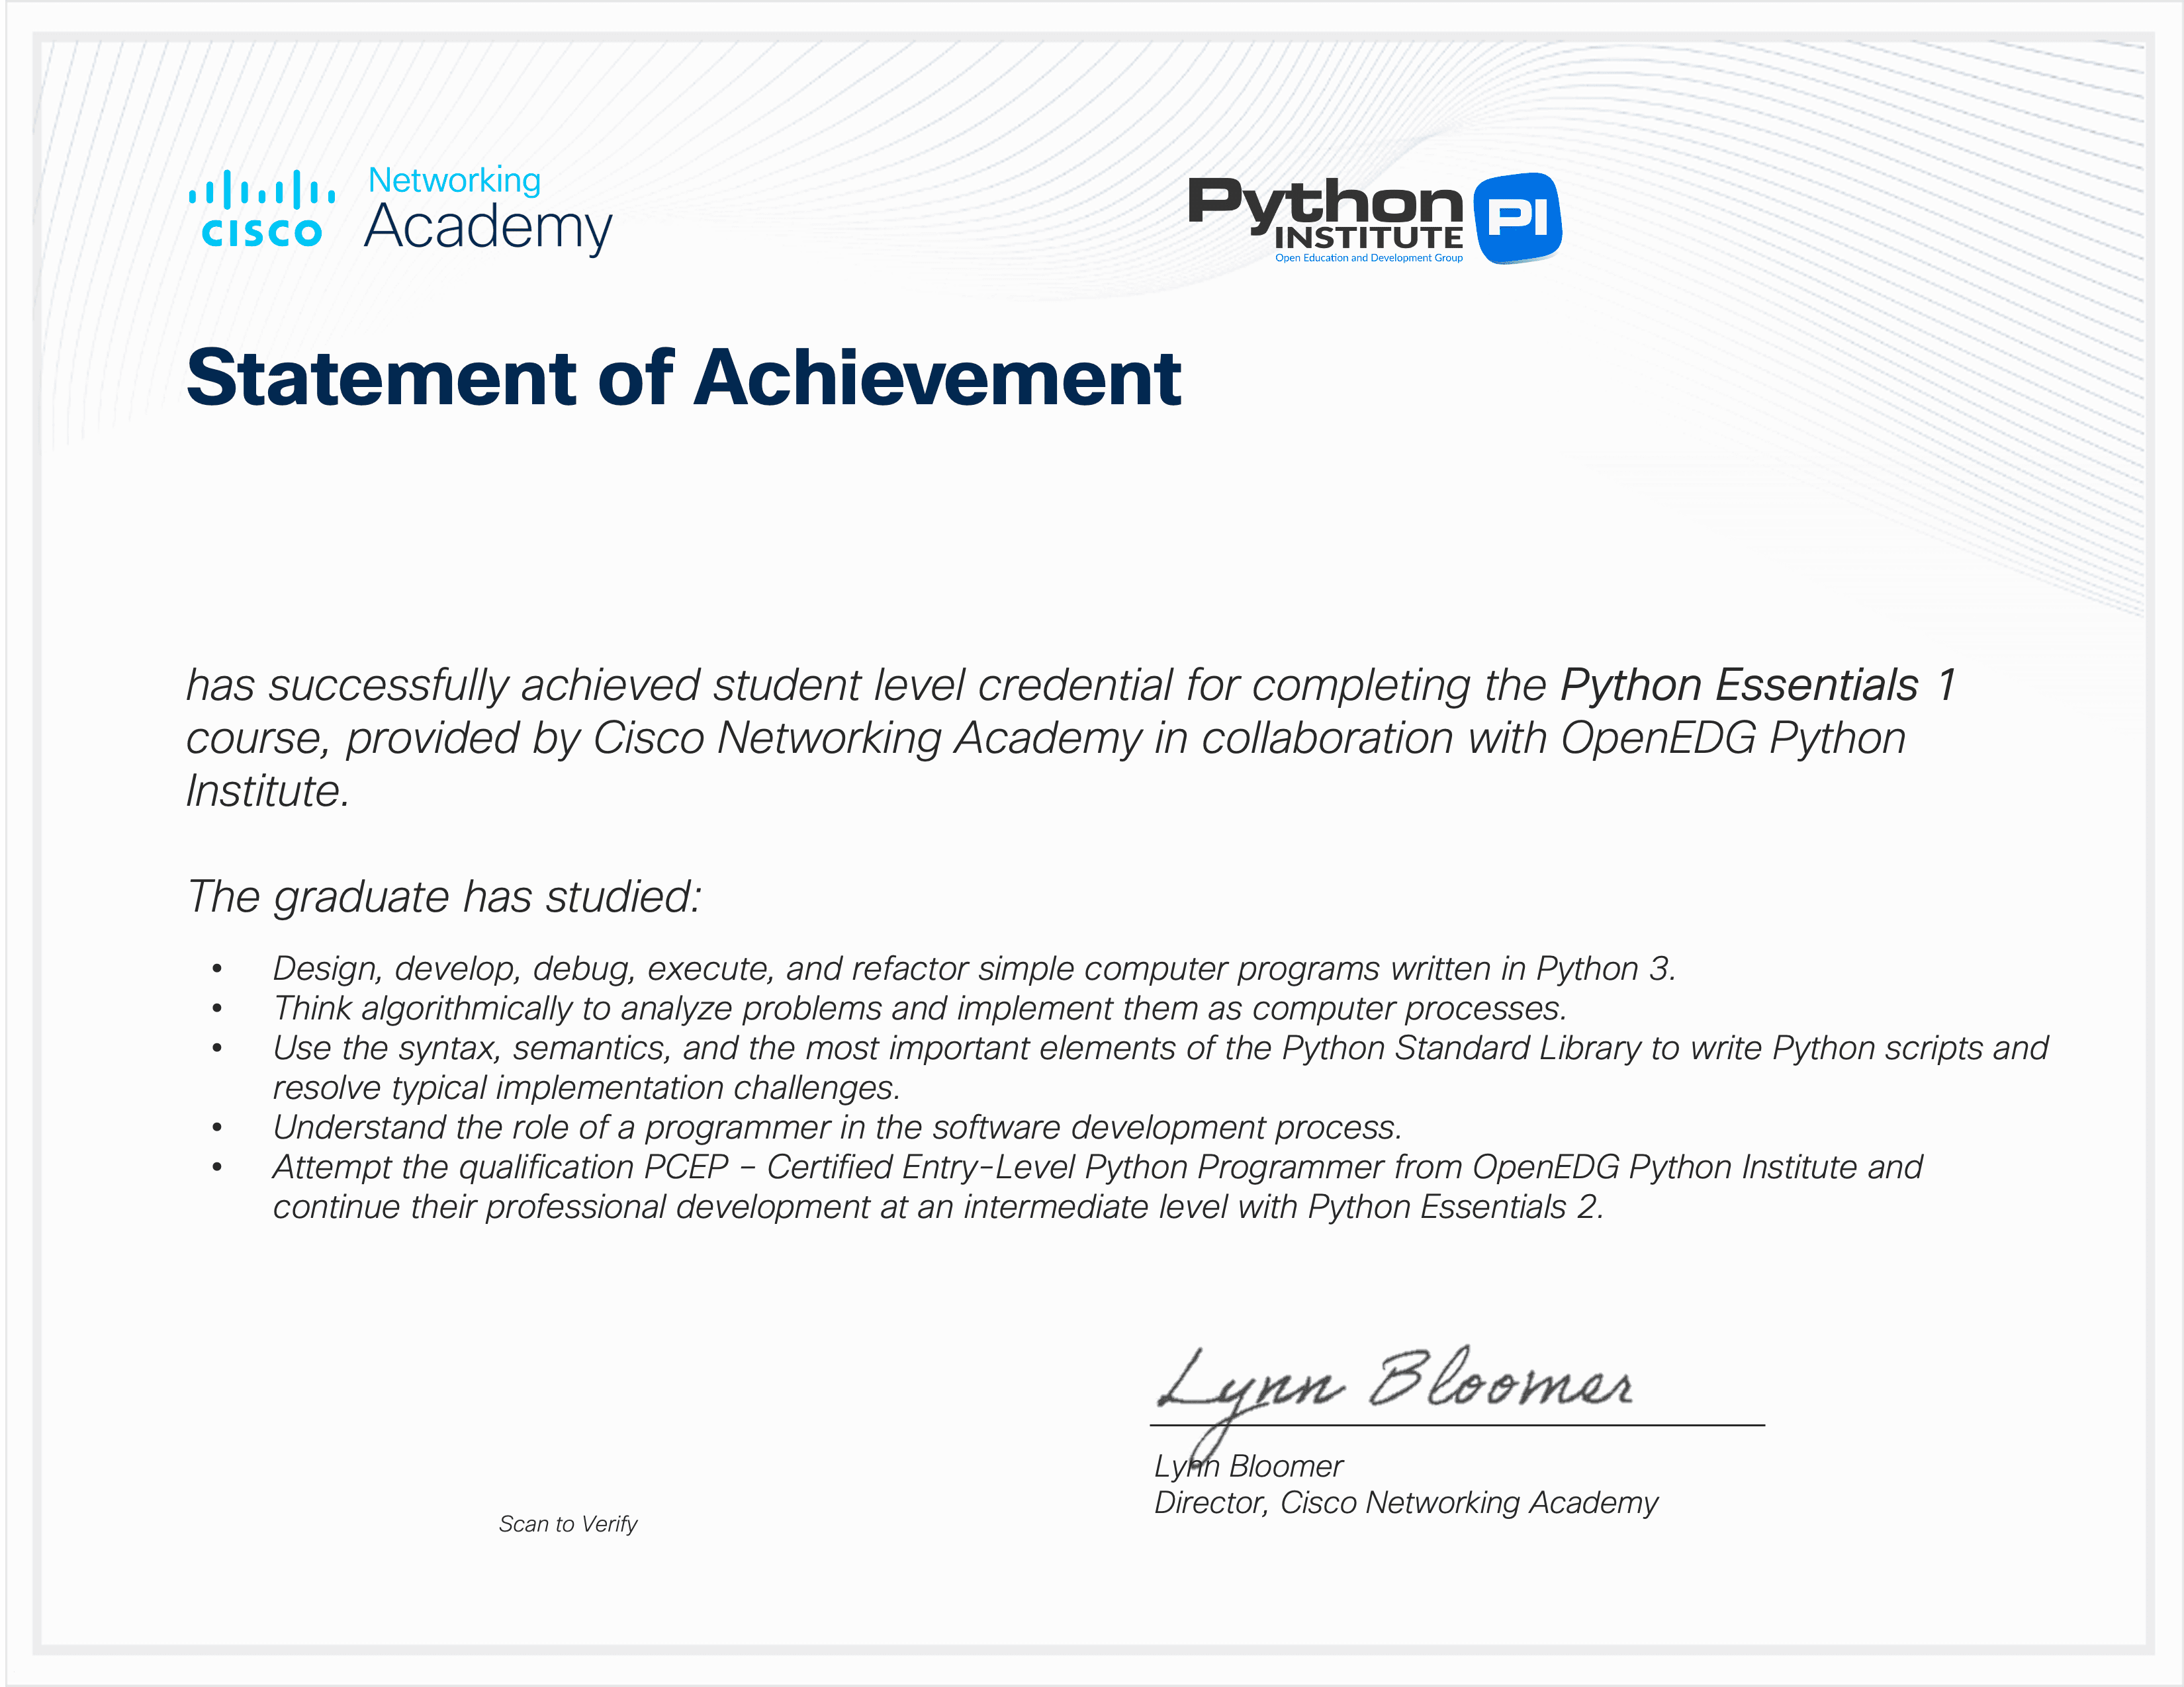The image size is (2184, 1687).
Task: Click 'Director, Cisco Networking Academy' title
Action: (1406, 1503)
